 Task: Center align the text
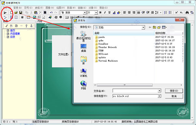[x=129, y=12]
